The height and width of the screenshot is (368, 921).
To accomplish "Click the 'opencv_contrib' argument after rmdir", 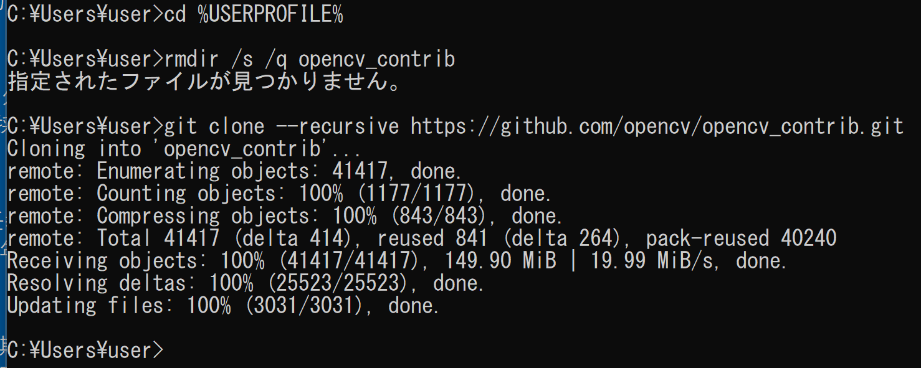I will click(x=377, y=59).
